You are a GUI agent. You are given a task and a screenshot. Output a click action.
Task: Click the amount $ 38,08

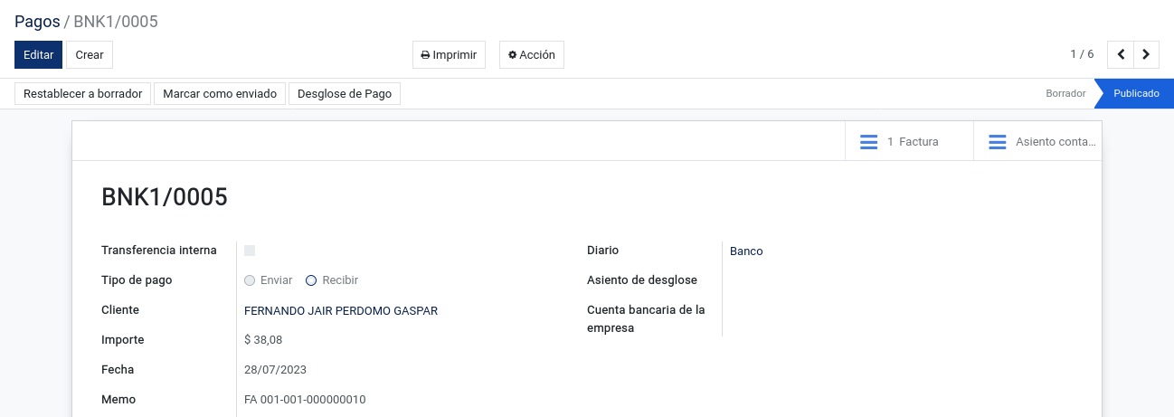click(263, 340)
